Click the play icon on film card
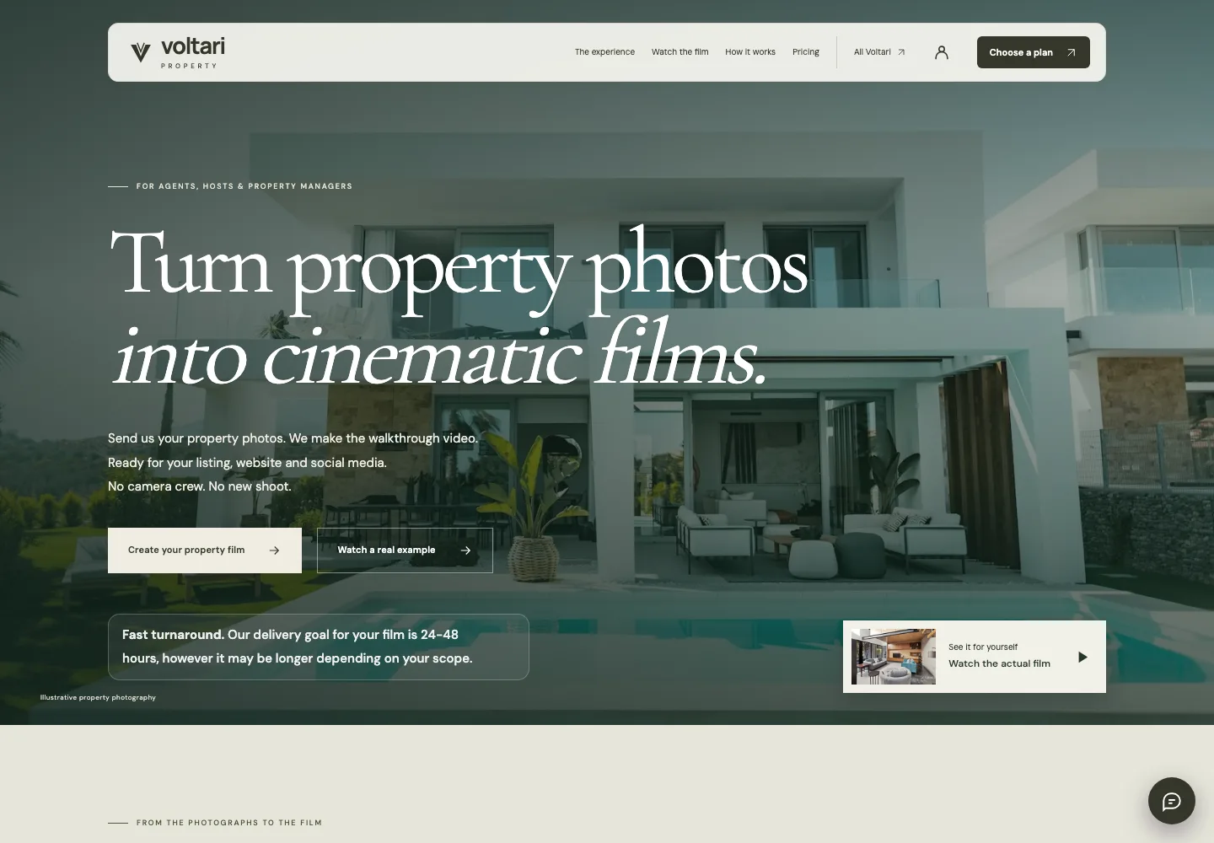 1082,657
